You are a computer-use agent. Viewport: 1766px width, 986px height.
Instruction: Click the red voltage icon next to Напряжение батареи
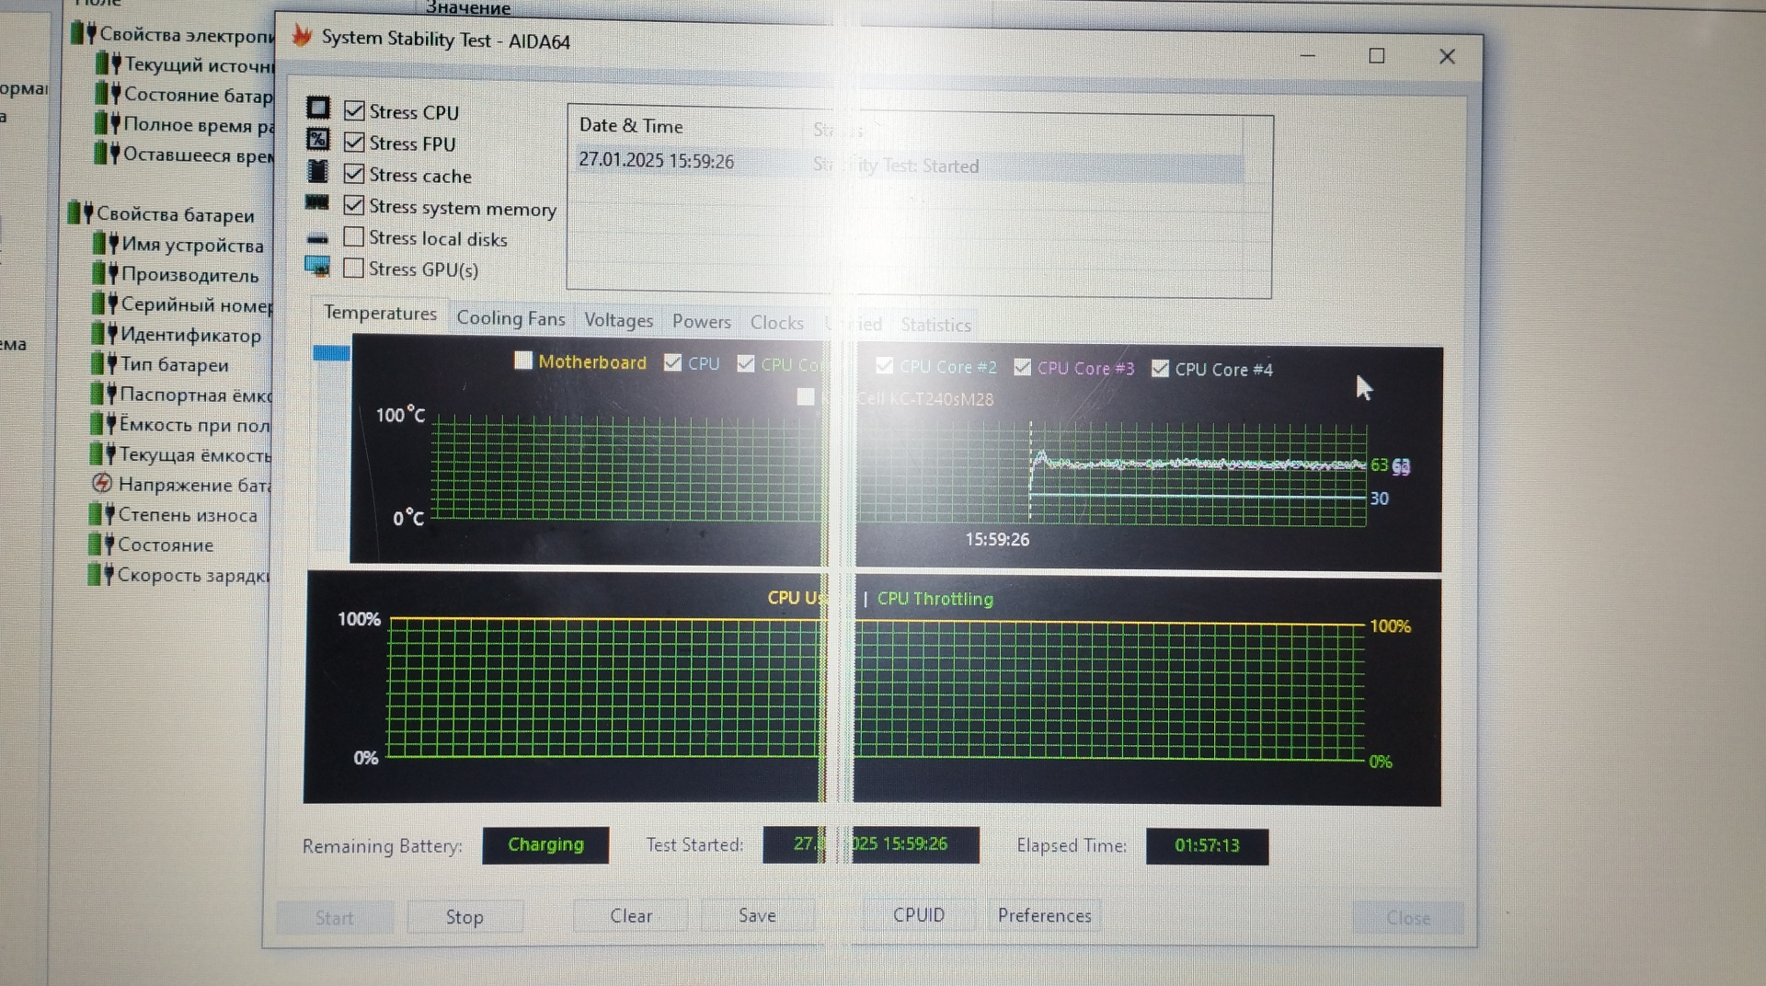(102, 483)
